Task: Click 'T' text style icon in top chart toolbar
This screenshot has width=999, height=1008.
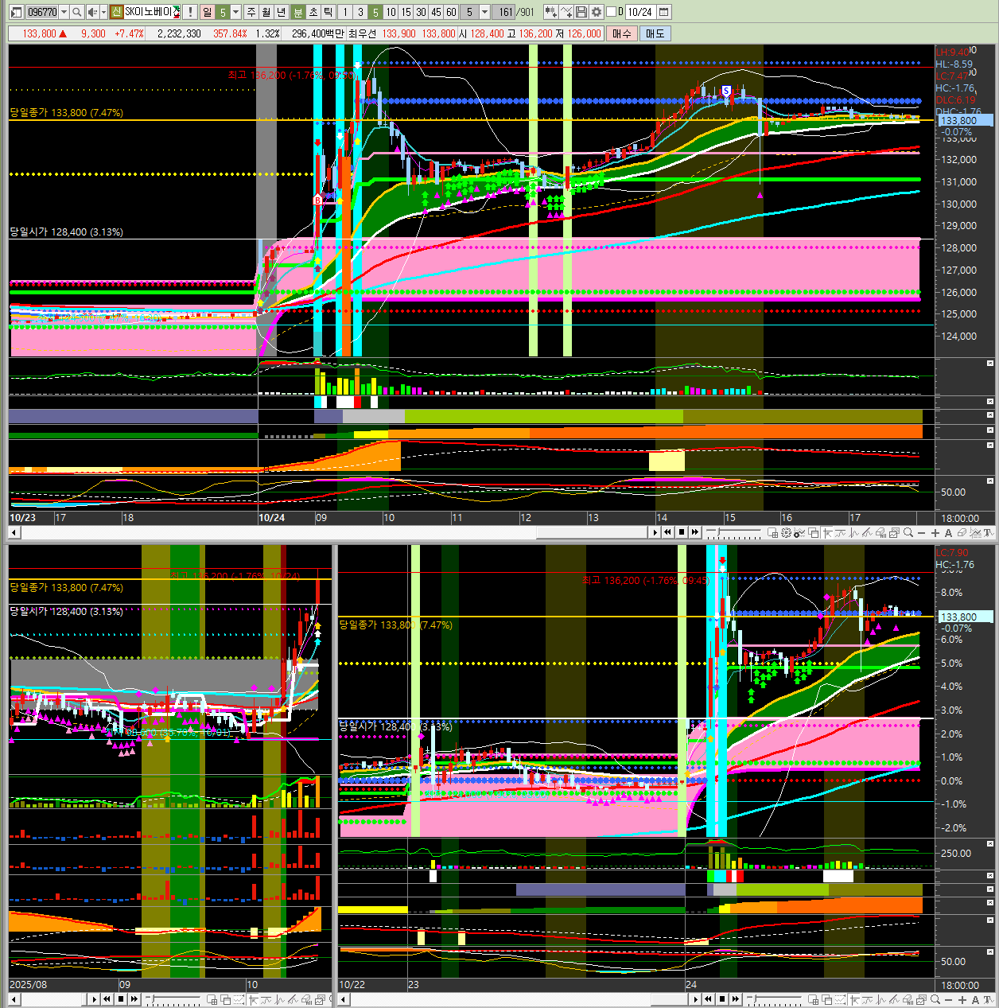Action: click(988, 532)
